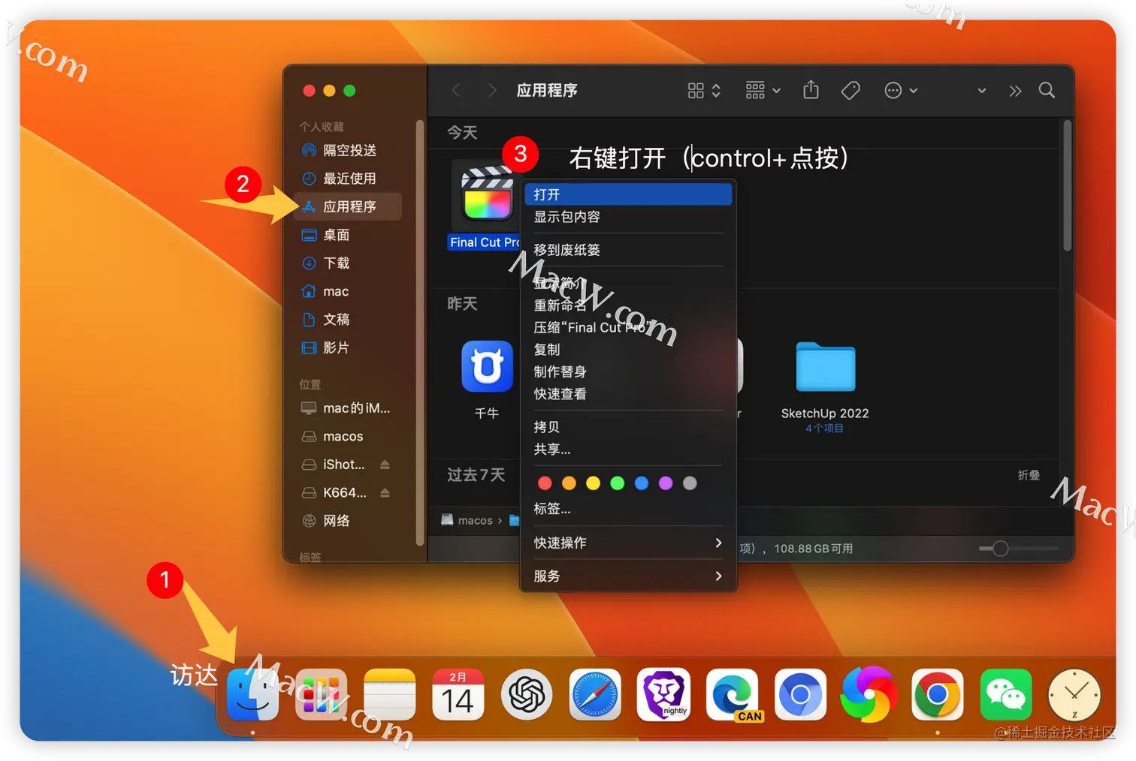Click the Finder search magnifier icon
This screenshot has height=761, width=1136.
tap(1047, 91)
